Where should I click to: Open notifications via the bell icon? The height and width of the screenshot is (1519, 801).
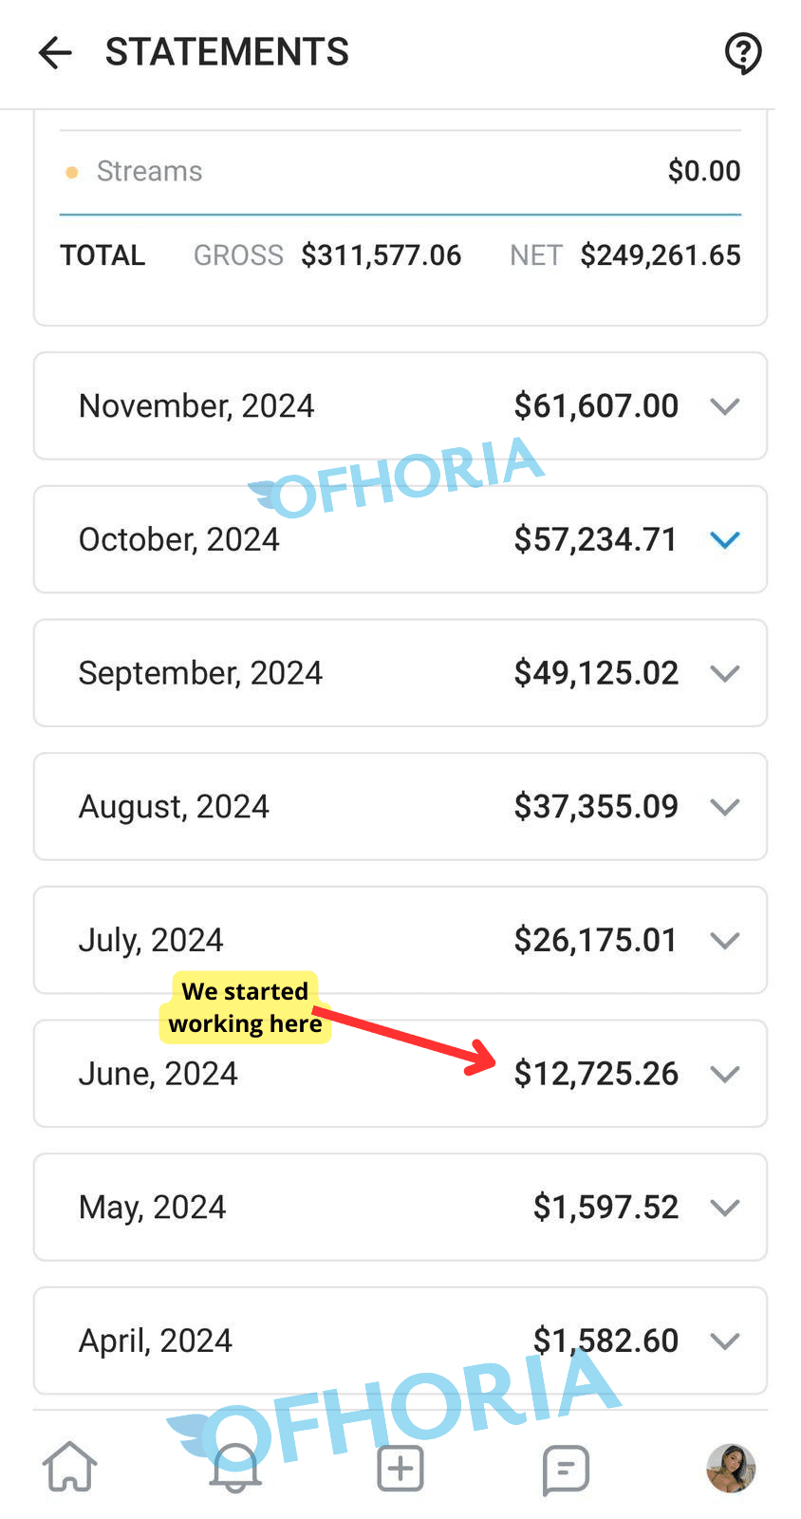234,1467
